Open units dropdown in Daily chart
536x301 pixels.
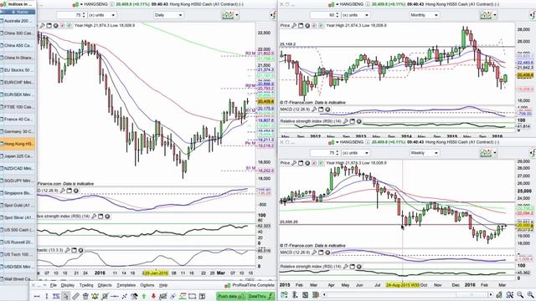102,15
